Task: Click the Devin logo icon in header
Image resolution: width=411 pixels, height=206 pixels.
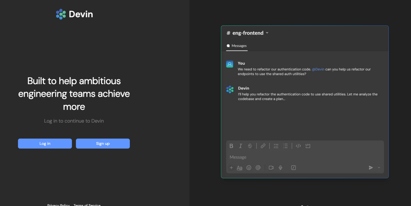Action: pyautogui.click(x=61, y=14)
